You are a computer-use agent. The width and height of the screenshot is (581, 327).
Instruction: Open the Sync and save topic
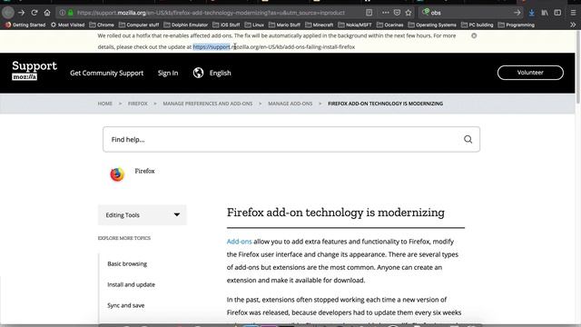click(126, 305)
